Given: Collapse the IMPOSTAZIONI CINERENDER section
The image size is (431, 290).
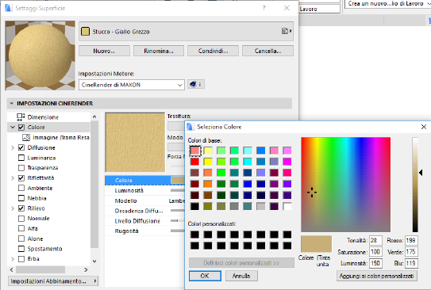Looking at the screenshot, I should pyautogui.click(x=12, y=104).
